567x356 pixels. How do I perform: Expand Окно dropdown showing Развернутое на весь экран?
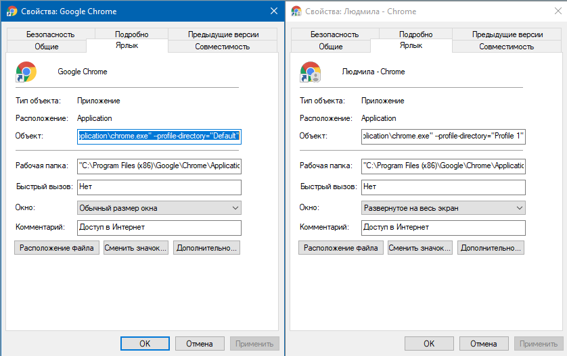click(x=443, y=208)
